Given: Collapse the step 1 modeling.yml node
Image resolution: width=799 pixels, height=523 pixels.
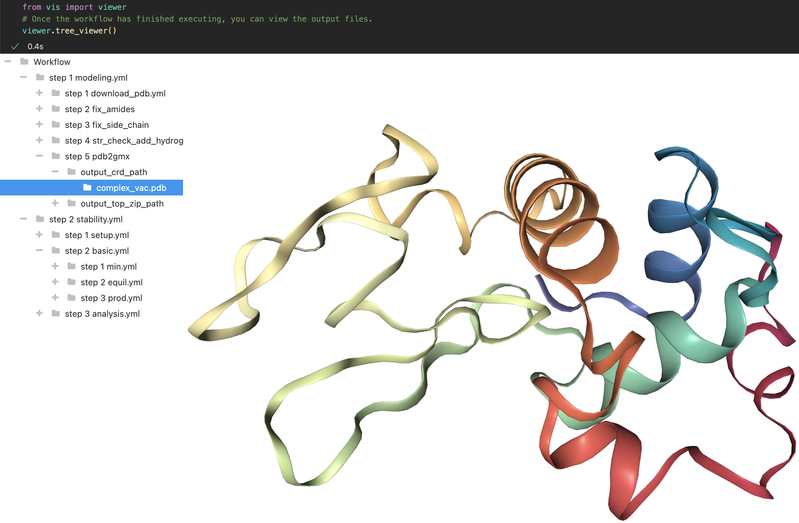Looking at the screenshot, I should point(24,77).
